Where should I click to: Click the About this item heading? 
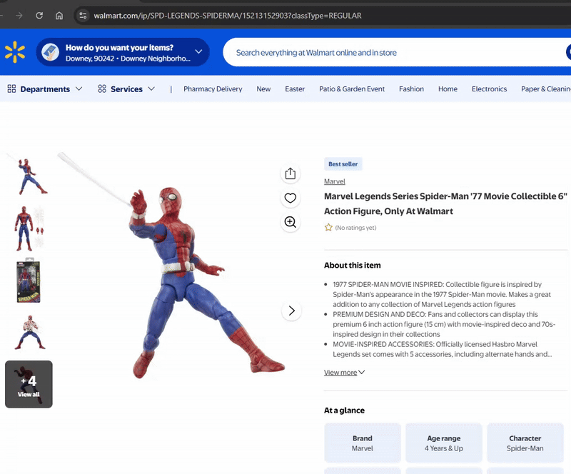(x=353, y=266)
